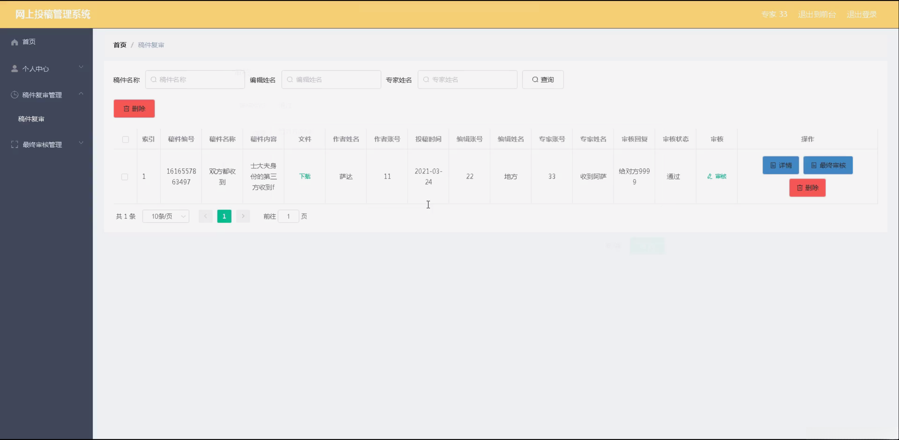Click the bracket icon beside 最终审核管理
This screenshot has width=899, height=440.
(15, 144)
